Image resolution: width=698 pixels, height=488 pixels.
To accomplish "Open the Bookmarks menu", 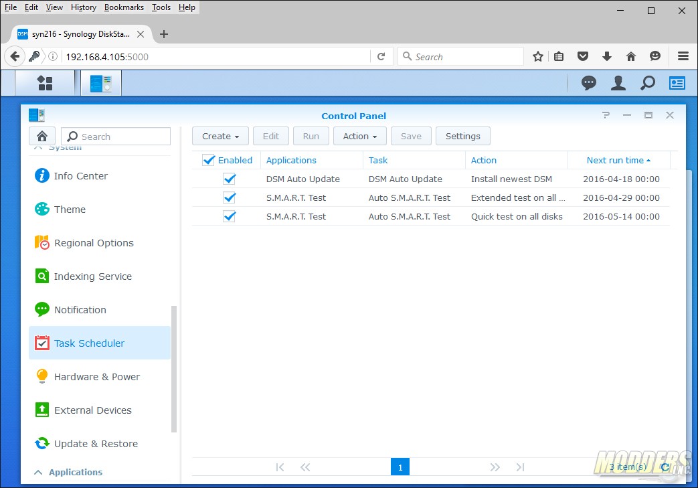I will (x=124, y=7).
